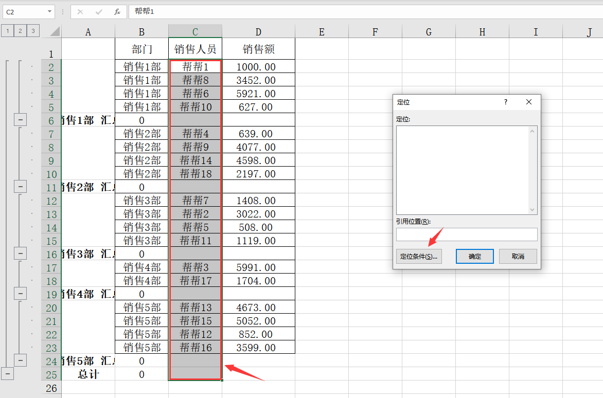Screen dimensions: 603x398
Task: Click cell containing 帮帮16
Action: click(195, 347)
